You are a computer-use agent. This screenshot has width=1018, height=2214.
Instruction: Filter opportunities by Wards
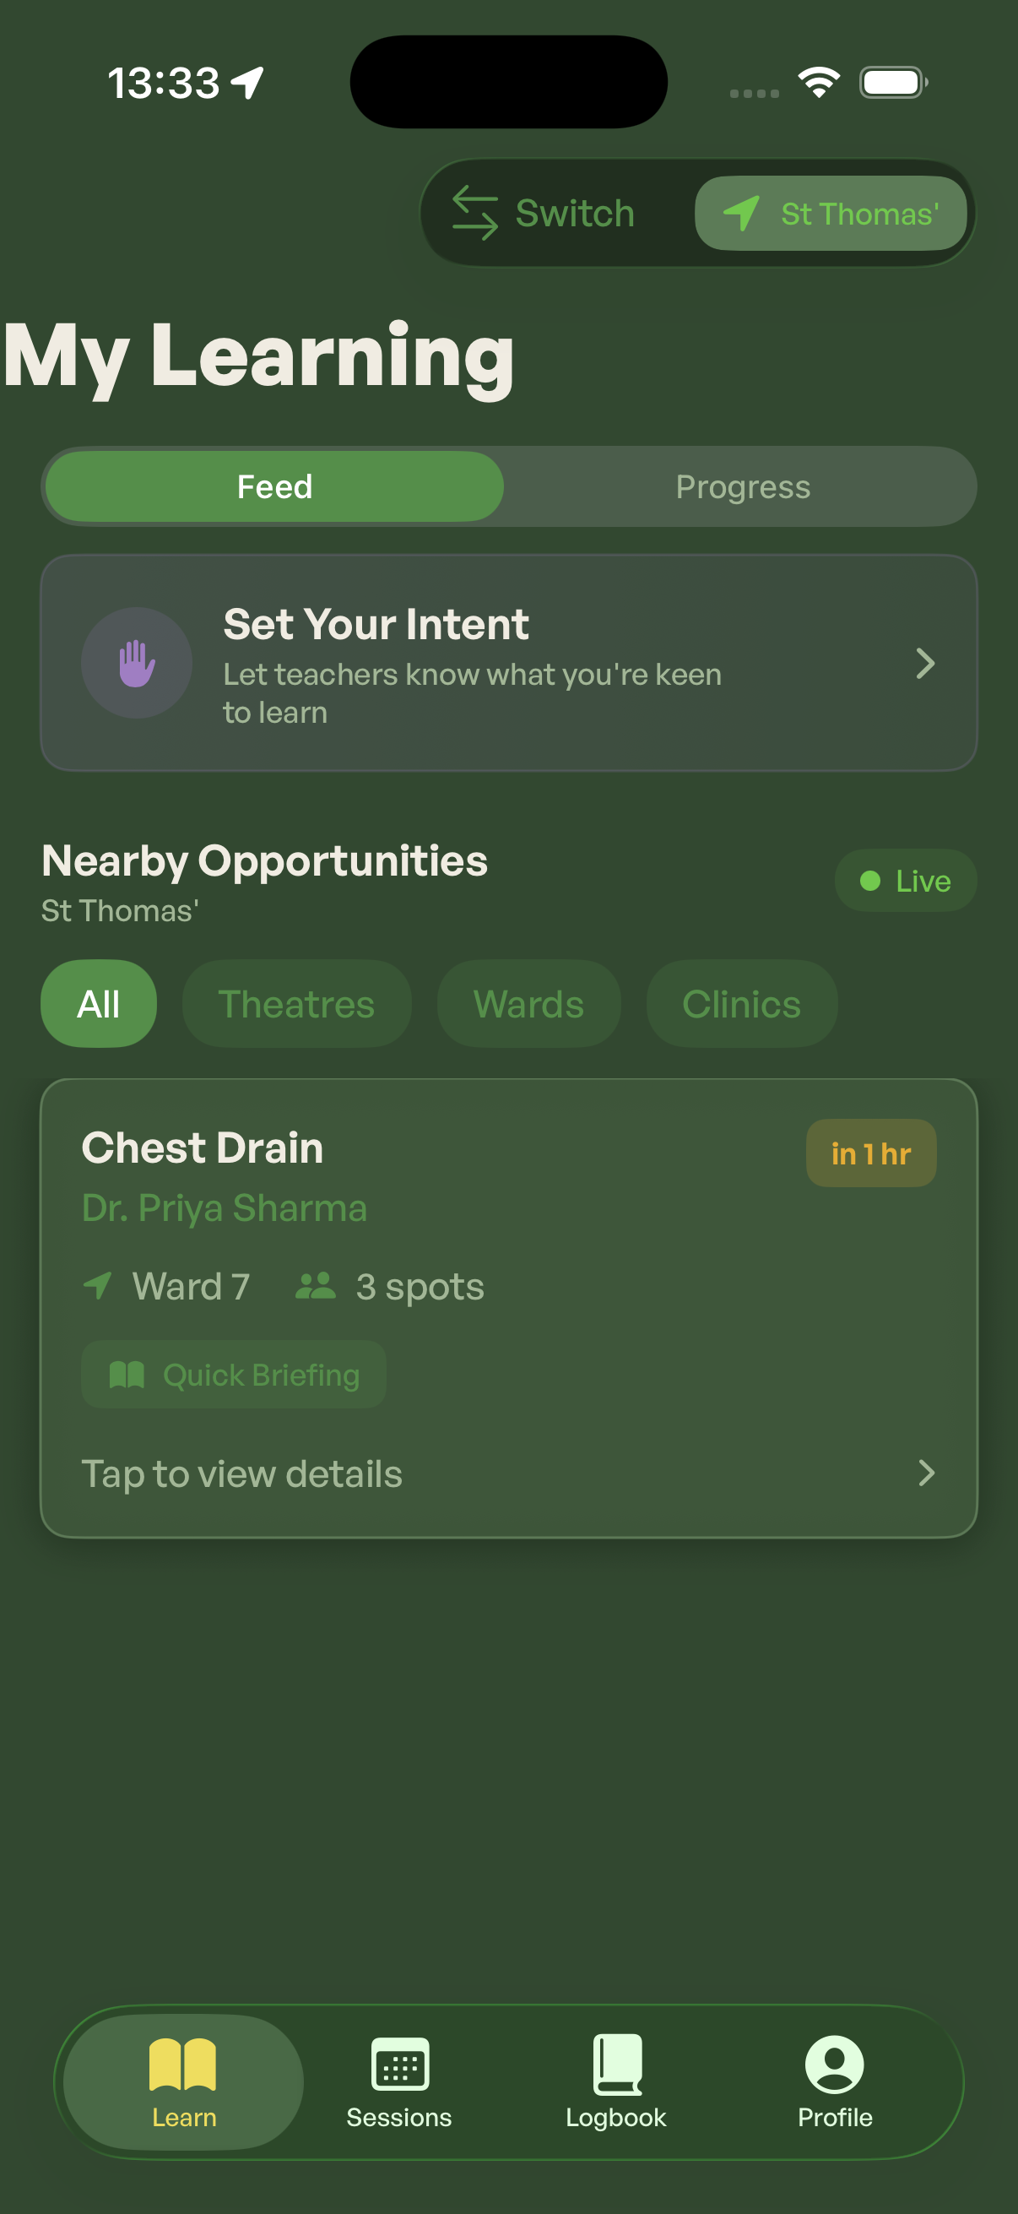[x=528, y=1004]
